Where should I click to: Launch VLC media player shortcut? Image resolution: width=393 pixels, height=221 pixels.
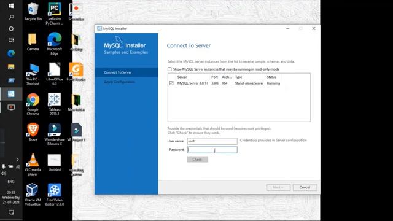(33, 165)
